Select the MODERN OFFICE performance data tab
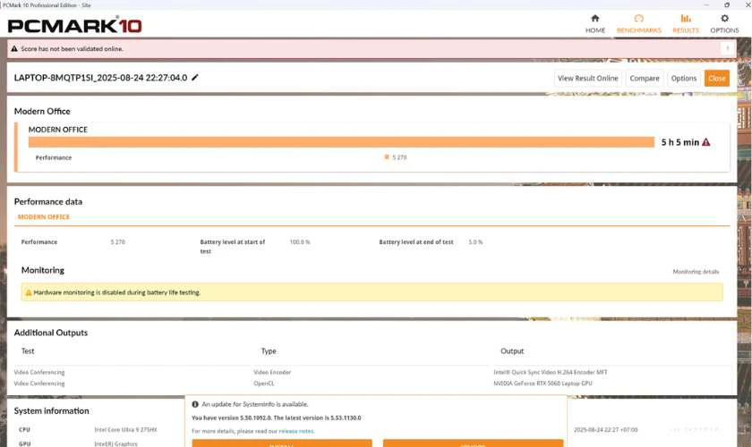The image size is (752, 447). point(44,217)
